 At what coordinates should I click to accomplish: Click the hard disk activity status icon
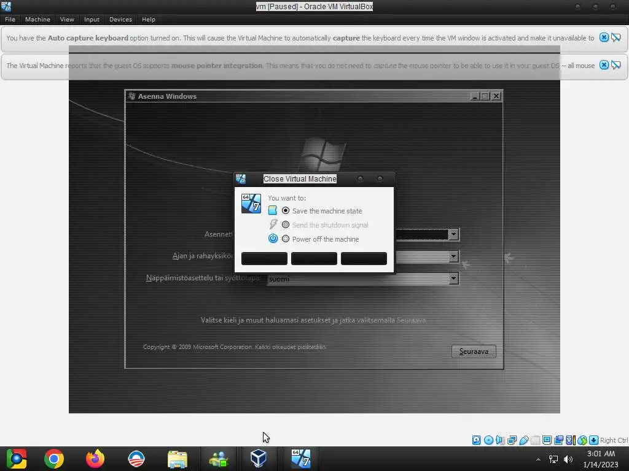(x=476, y=440)
